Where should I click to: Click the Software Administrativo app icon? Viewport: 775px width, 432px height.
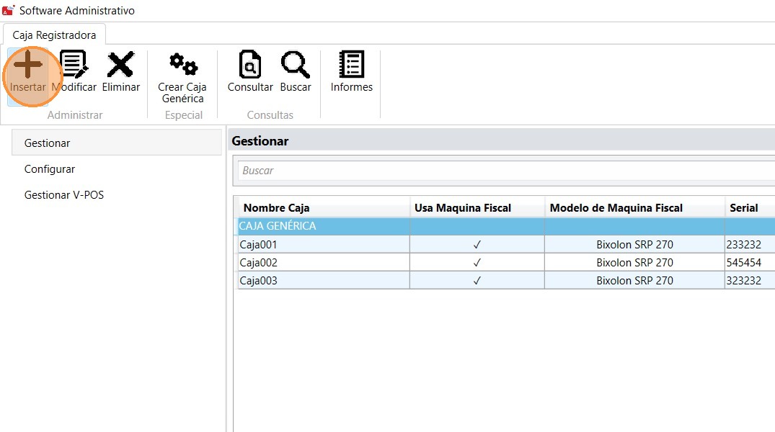point(9,11)
